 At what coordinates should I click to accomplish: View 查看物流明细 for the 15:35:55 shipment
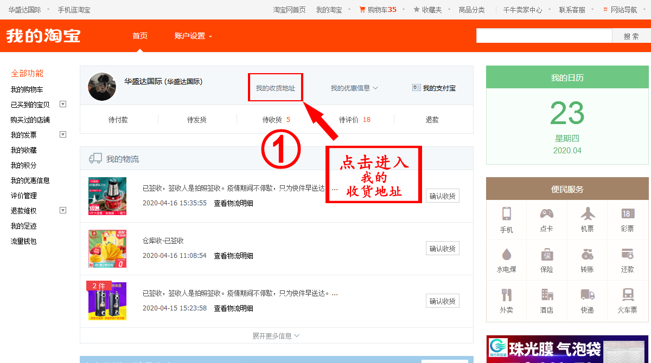point(233,203)
